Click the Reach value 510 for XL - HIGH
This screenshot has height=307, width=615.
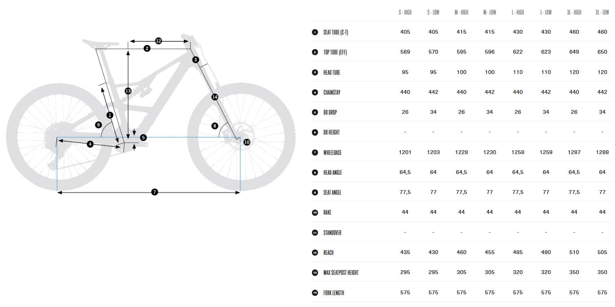574,252
